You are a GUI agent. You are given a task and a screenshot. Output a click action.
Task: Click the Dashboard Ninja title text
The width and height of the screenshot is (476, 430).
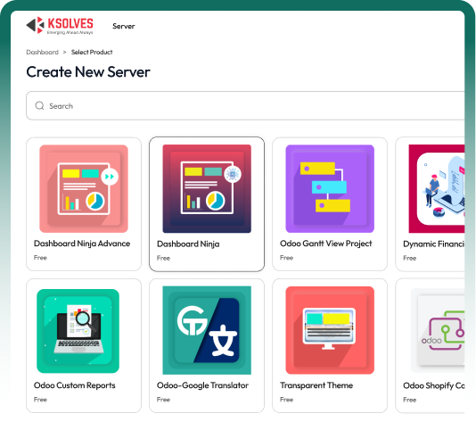pos(188,244)
